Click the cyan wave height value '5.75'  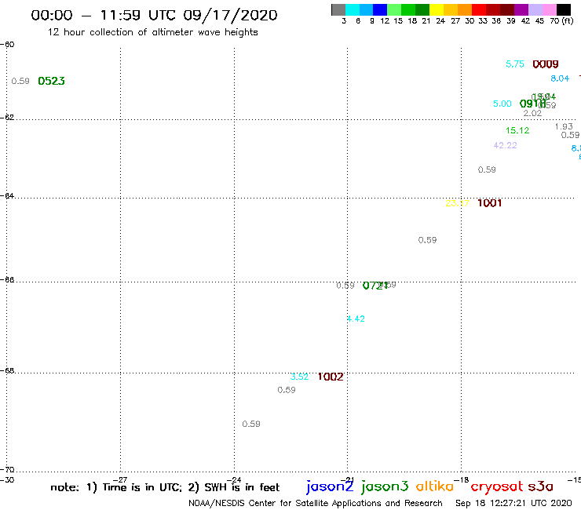515,64
